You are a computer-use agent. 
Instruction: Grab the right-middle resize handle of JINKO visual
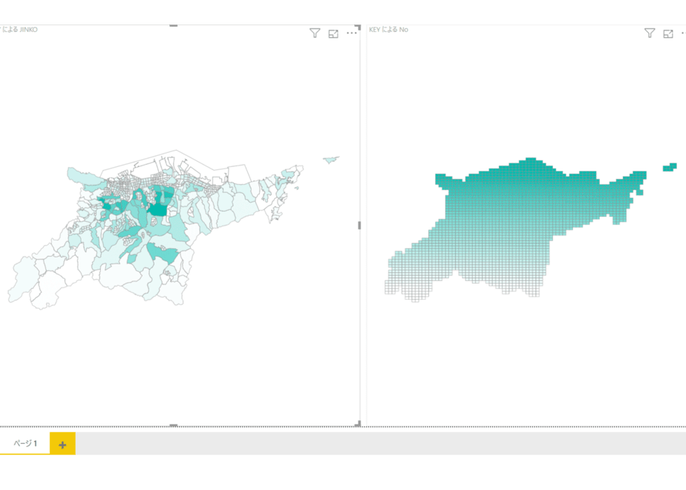point(359,225)
